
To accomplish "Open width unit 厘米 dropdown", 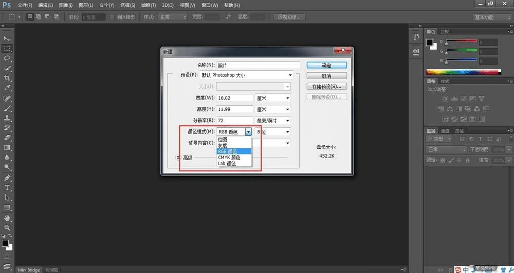I will 273,98.
